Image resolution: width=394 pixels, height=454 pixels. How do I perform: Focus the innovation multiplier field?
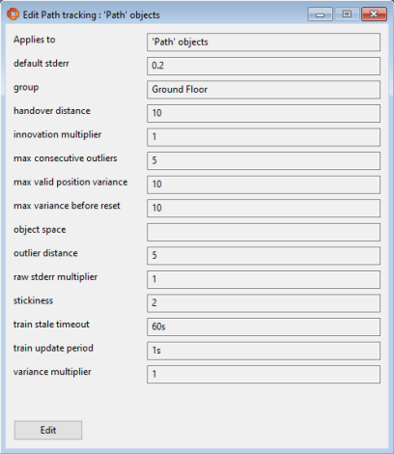pyautogui.click(x=264, y=137)
